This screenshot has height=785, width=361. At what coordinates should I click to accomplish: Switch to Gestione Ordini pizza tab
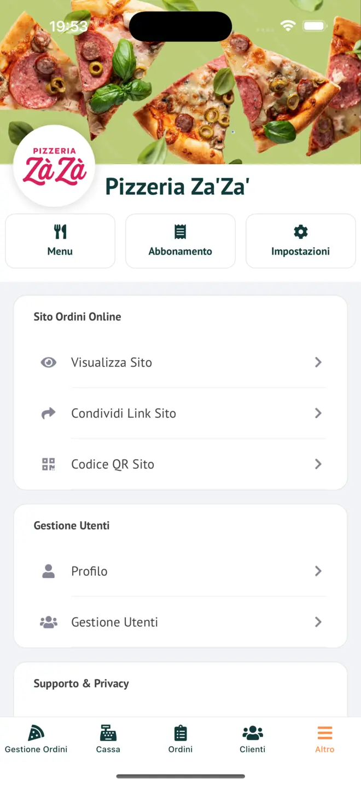pos(36,734)
